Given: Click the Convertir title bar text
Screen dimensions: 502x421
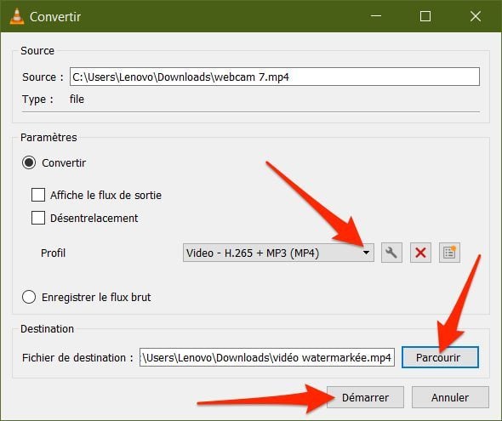Looking at the screenshot, I should [x=55, y=17].
